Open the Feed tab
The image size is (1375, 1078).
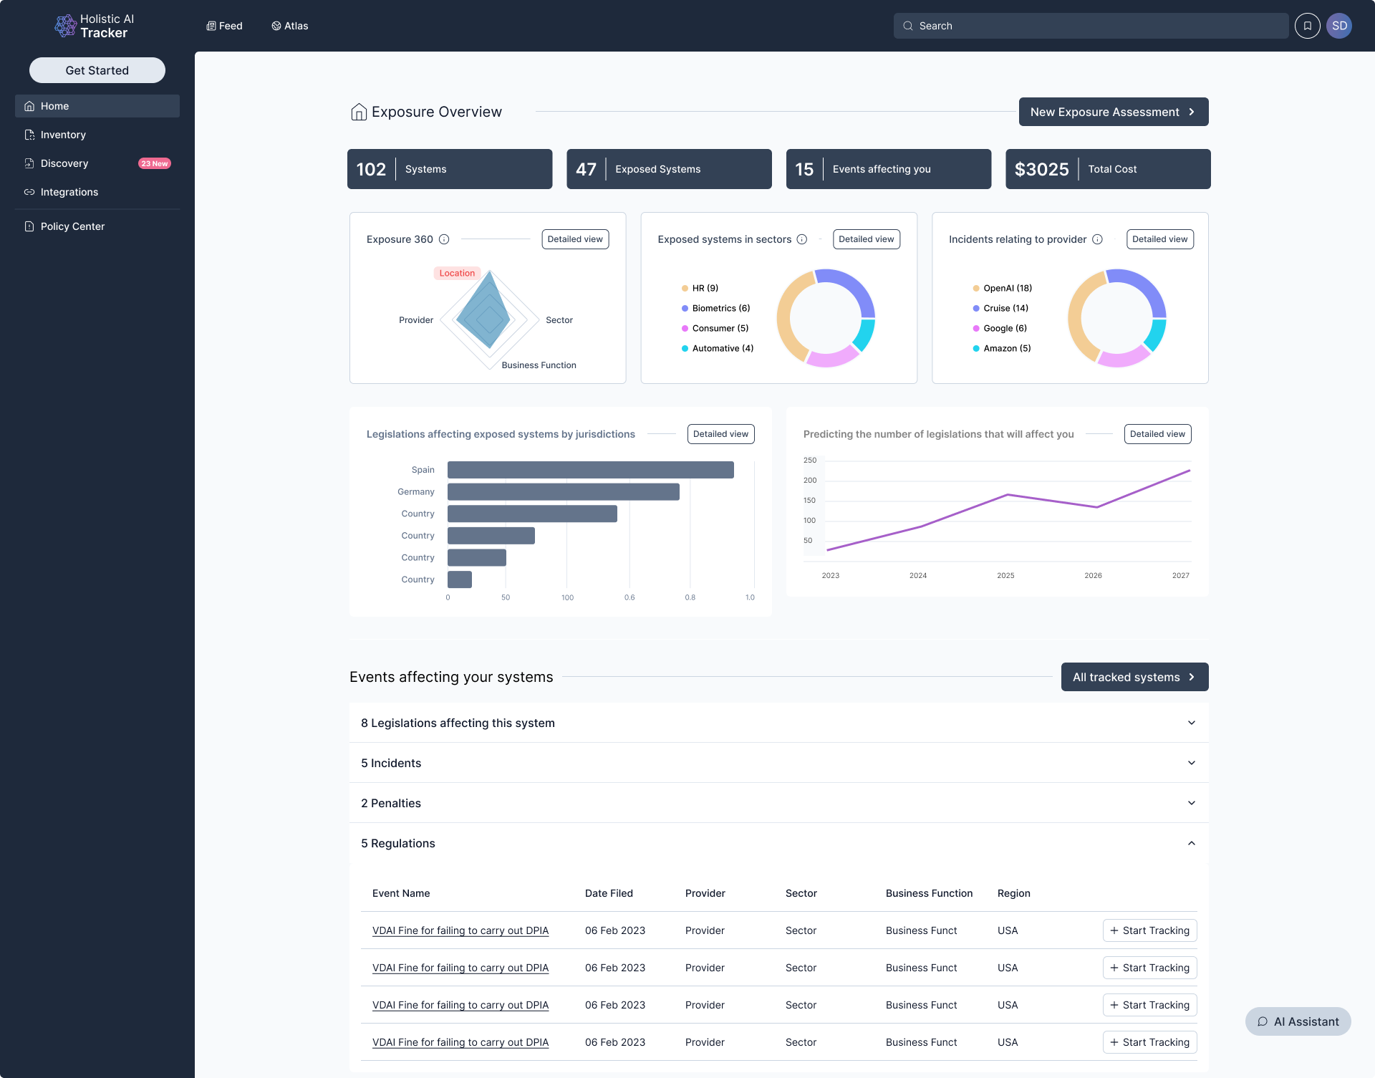[224, 26]
